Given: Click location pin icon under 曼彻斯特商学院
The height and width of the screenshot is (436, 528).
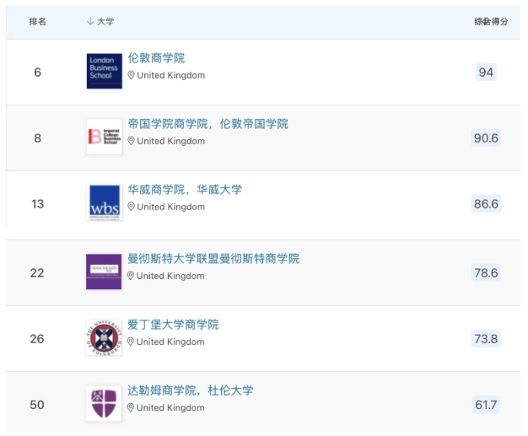Looking at the screenshot, I should click(131, 276).
